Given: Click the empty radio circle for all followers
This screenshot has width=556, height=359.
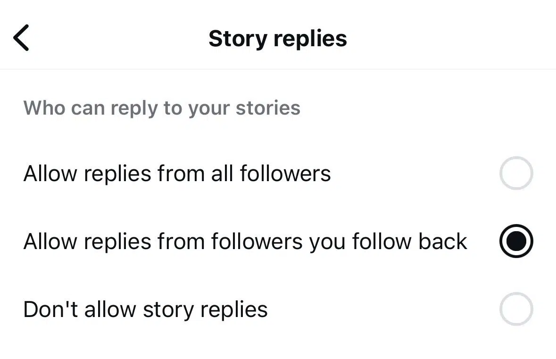Looking at the screenshot, I should tap(516, 173).
